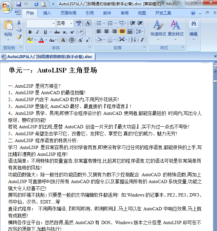
Task: Shrink font size button
Action: [88, 40]
